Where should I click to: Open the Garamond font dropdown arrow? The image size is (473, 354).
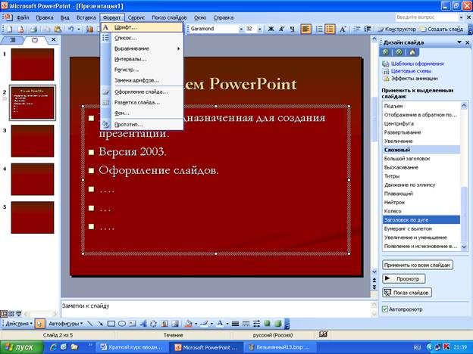click(241, 29)
